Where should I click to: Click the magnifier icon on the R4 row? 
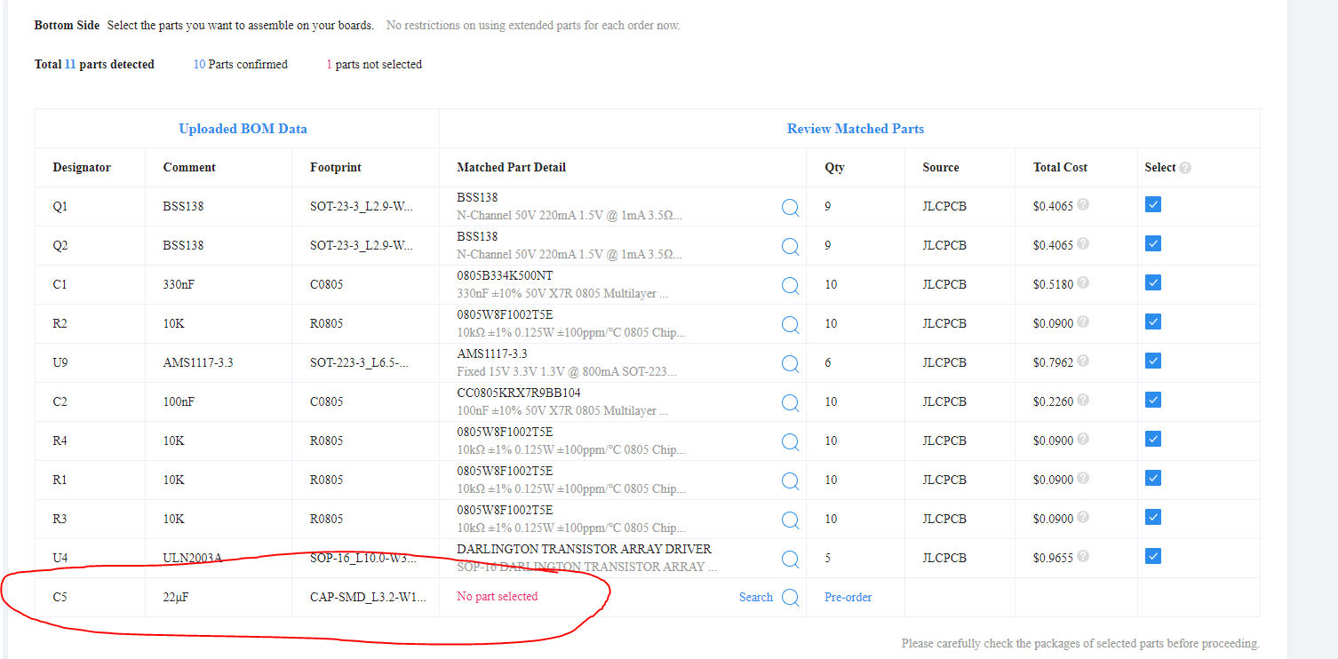tap(790, 441)
